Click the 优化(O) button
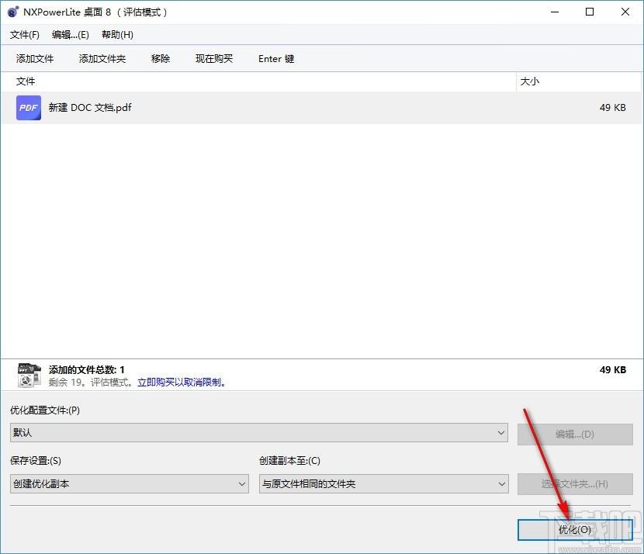 (x=575, y=530)
